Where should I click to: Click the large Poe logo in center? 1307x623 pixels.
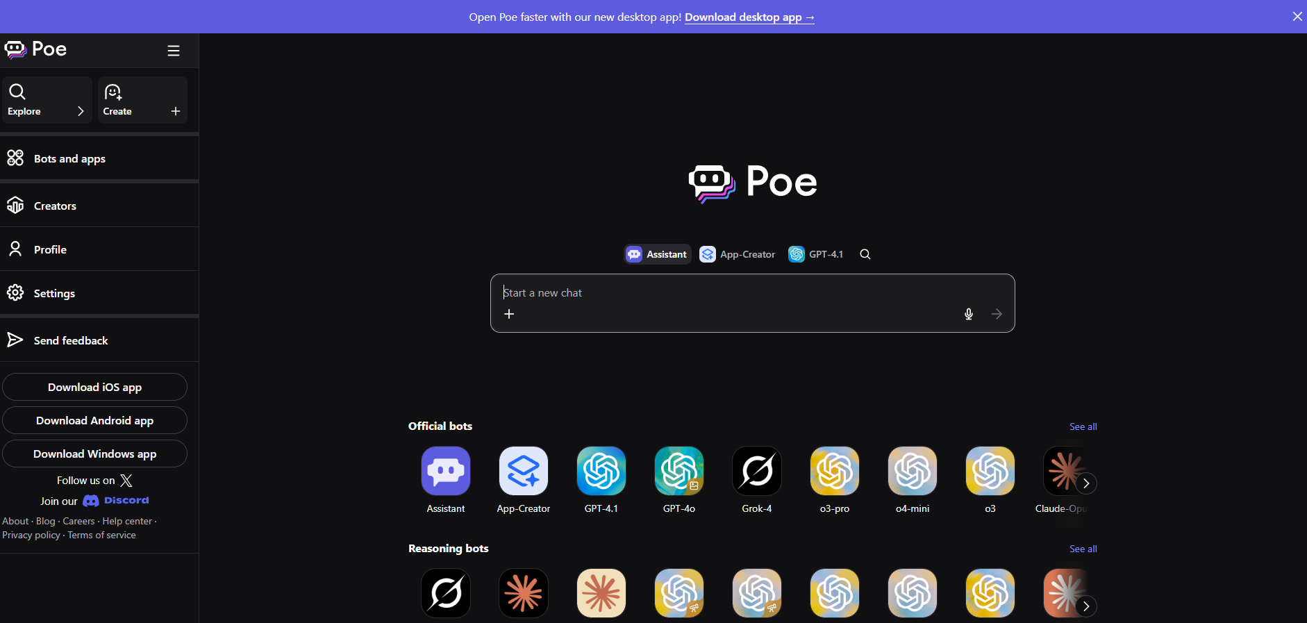click(753, 183)
